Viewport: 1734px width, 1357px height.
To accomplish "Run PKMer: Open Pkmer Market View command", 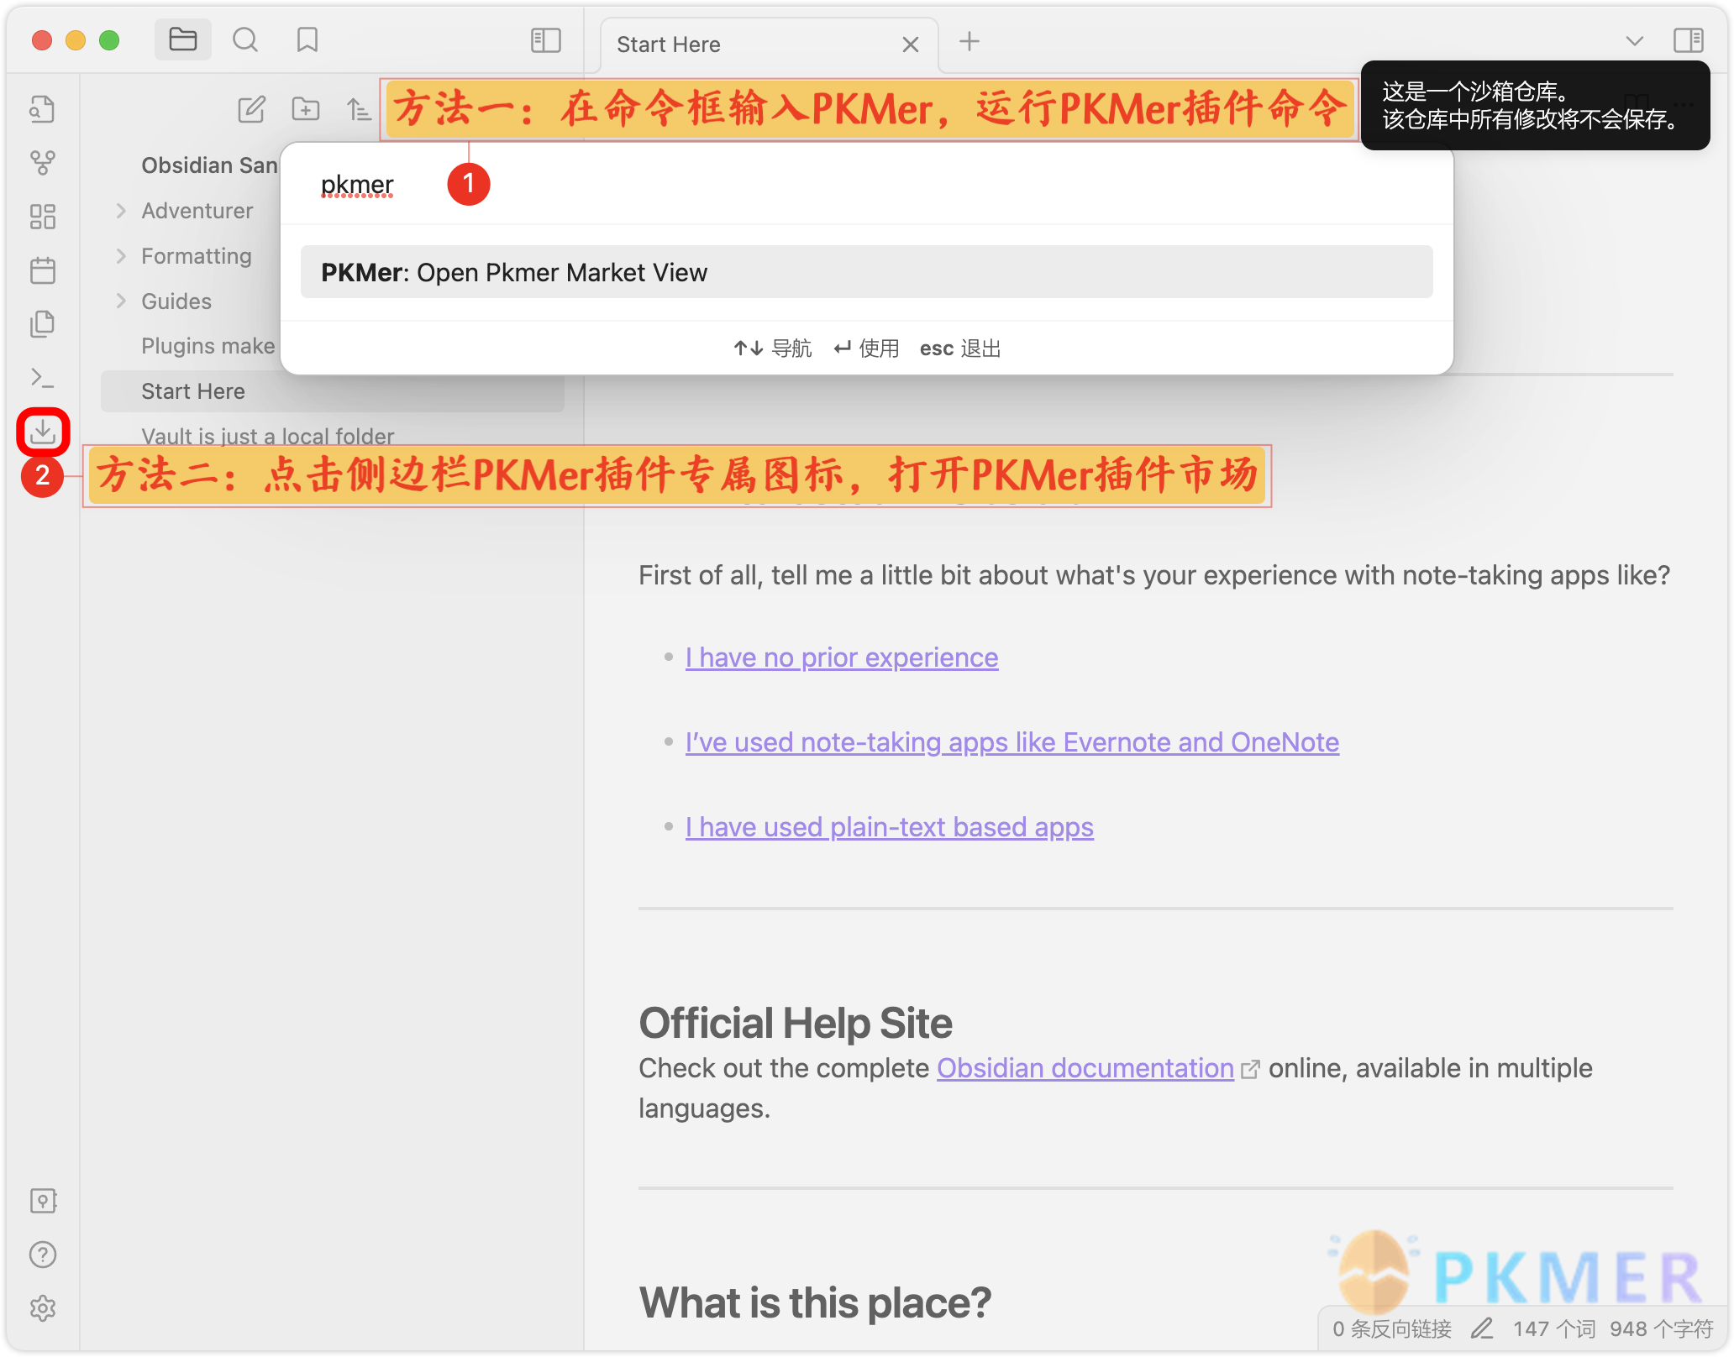I will click(x=867, y=272).
